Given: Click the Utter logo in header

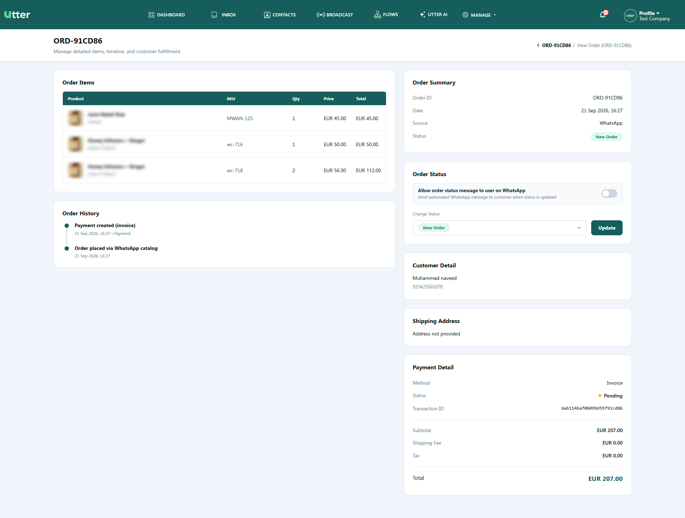Looking at the screenshot, I should click(17, 15).
